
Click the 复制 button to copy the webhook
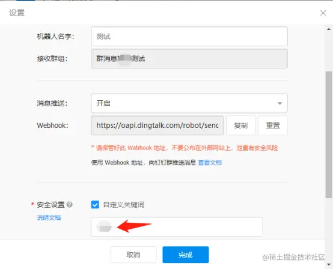point(241,125)
